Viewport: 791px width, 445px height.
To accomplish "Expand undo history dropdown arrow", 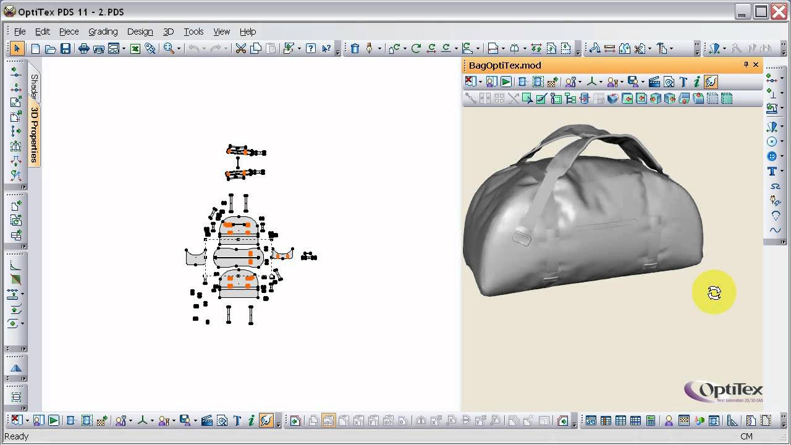I will click(204, 48).
